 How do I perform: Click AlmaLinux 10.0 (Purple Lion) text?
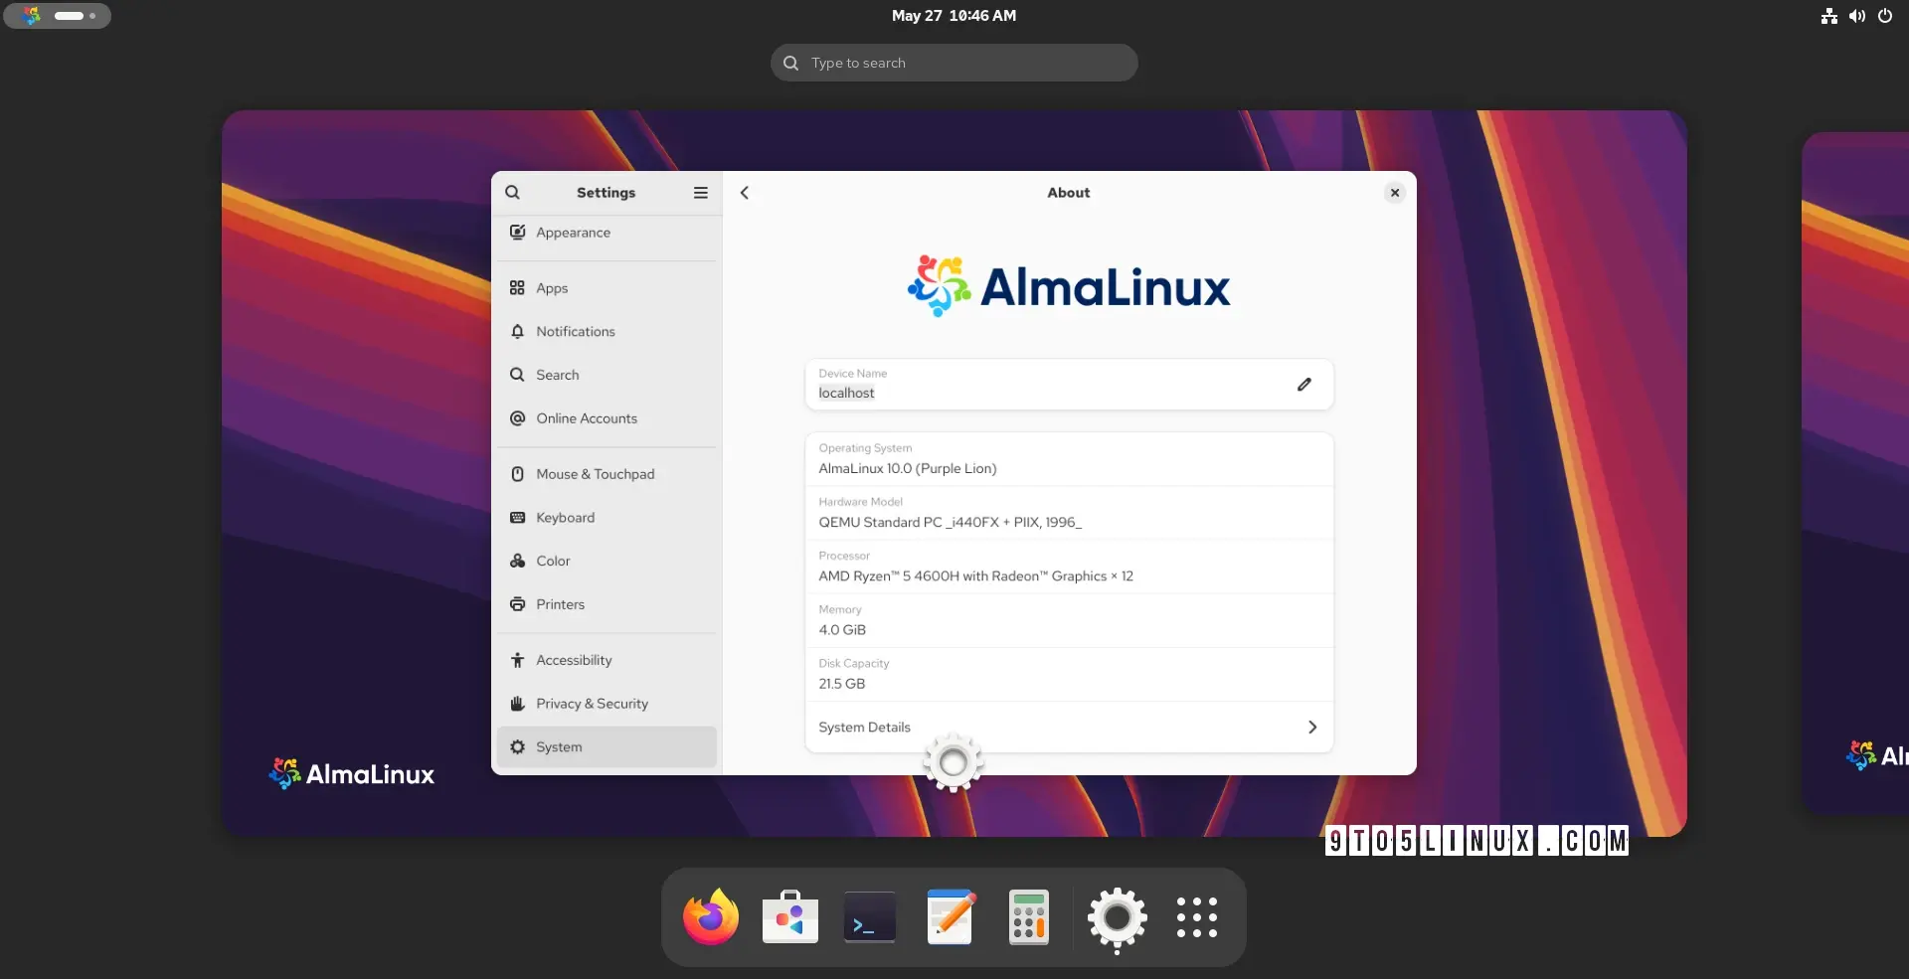pos(908,468)
